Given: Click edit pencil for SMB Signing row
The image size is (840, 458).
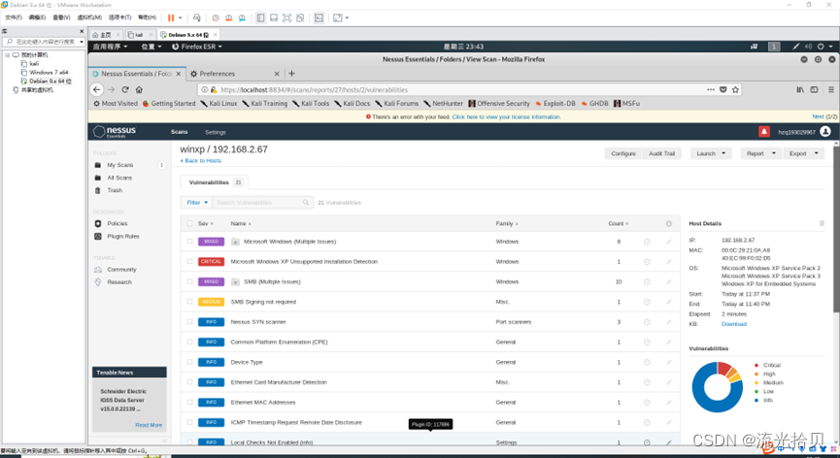Looking at the screenshot, I should [x=668, y=302].
